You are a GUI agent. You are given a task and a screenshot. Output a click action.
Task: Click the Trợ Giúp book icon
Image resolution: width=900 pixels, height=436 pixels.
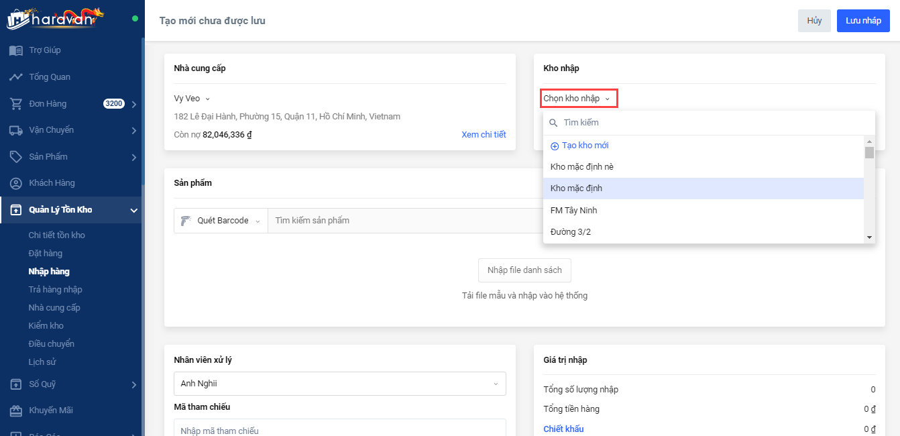click(x=16, y=50)
